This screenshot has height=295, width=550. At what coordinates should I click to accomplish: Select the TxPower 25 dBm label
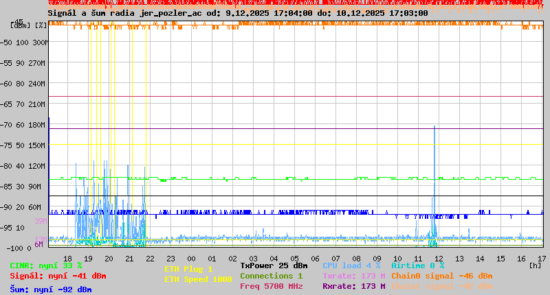(274, 265)
